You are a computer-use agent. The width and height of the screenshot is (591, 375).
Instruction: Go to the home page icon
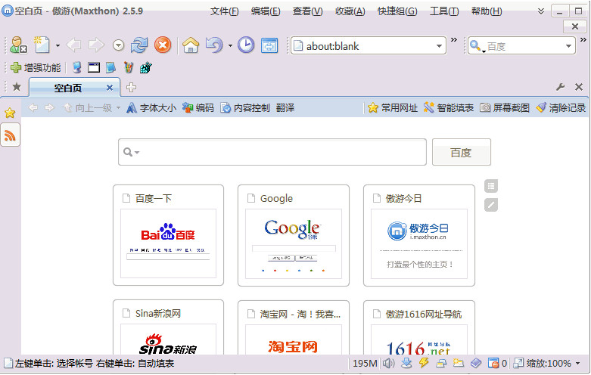coord(191,45)
